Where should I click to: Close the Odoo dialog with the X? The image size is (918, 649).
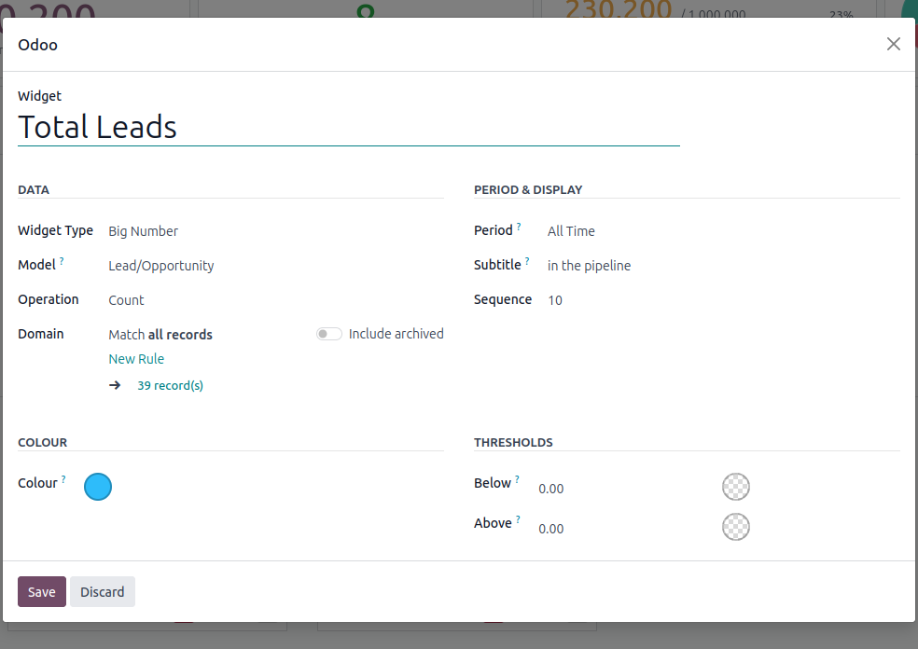point(893,44)
